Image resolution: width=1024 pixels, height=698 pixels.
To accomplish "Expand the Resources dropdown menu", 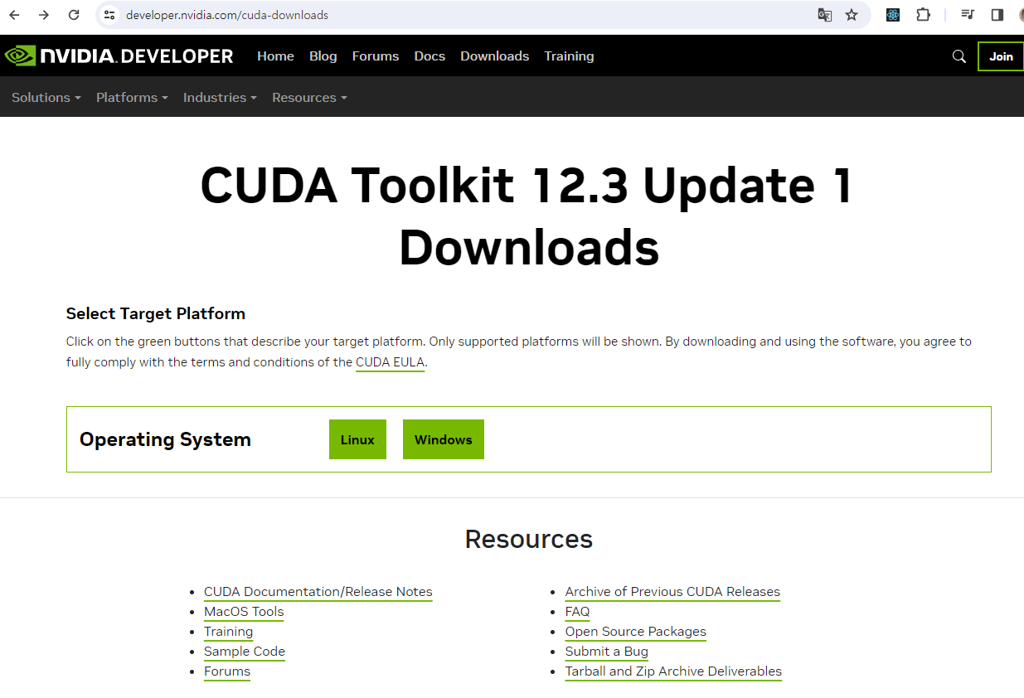I will (x=309, y=97).
